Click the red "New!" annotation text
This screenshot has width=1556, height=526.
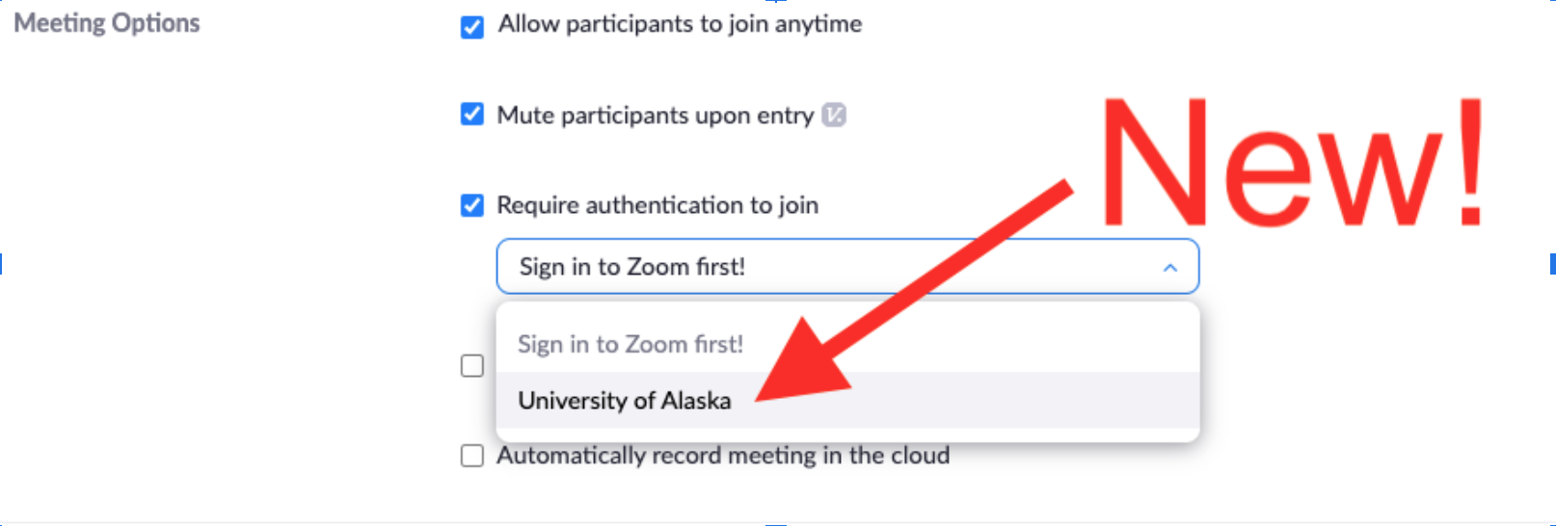pyautogui.click(x=1292, y=164)
